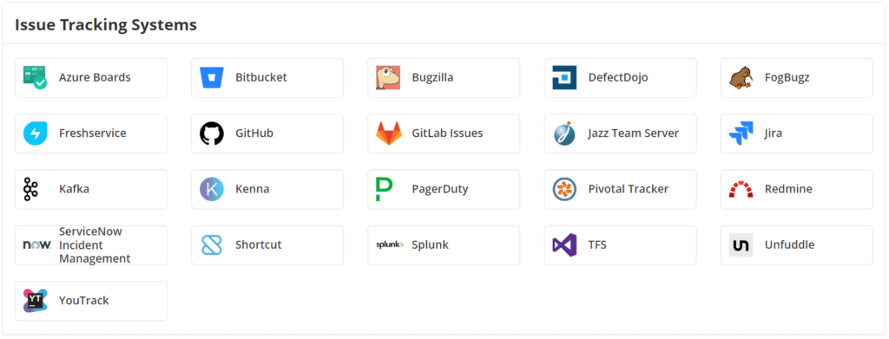Select the Kafka logo icon

30,189
